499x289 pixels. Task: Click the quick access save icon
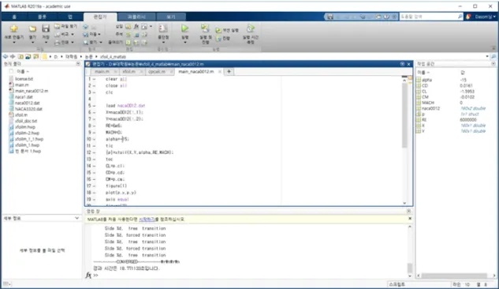click(x=330, y=17)
